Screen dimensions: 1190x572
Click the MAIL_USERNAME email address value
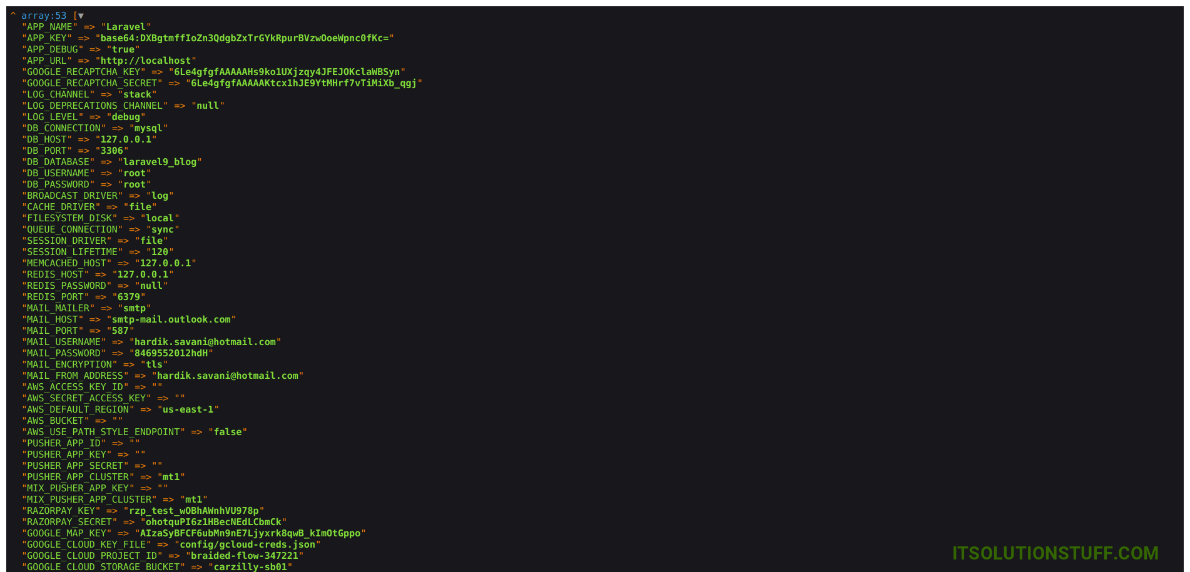(205, 342)
